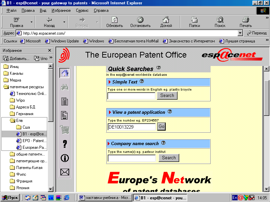Click the Вперед forward arrow button
Screen dimensions: 270x202
(x=82, y=22)
